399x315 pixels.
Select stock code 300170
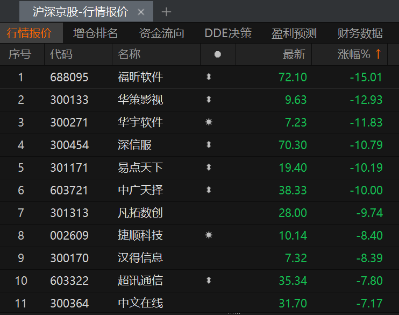(x=69, y=258)
